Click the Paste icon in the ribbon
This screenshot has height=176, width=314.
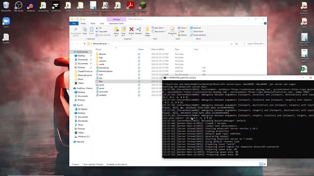coord(91,30)
